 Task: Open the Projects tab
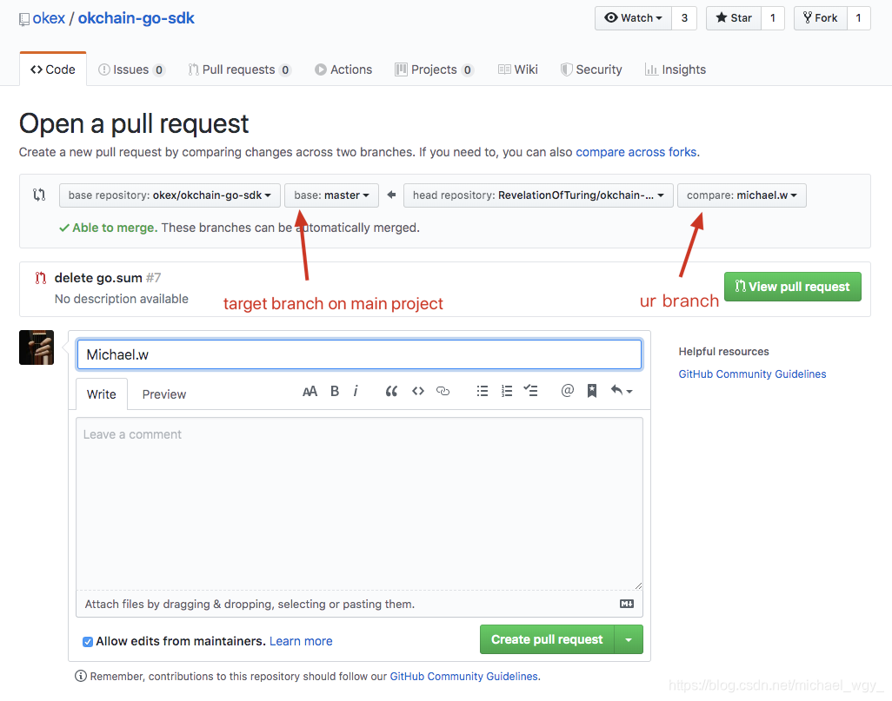[x=435, y=69]
